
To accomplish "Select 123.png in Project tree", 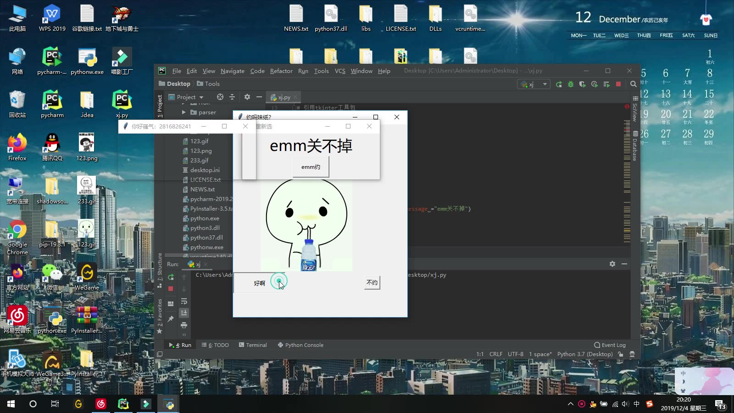I will click(x=197, y=151).
